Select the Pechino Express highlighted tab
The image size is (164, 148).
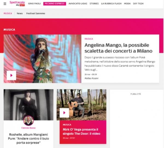[x=55, y=4]
